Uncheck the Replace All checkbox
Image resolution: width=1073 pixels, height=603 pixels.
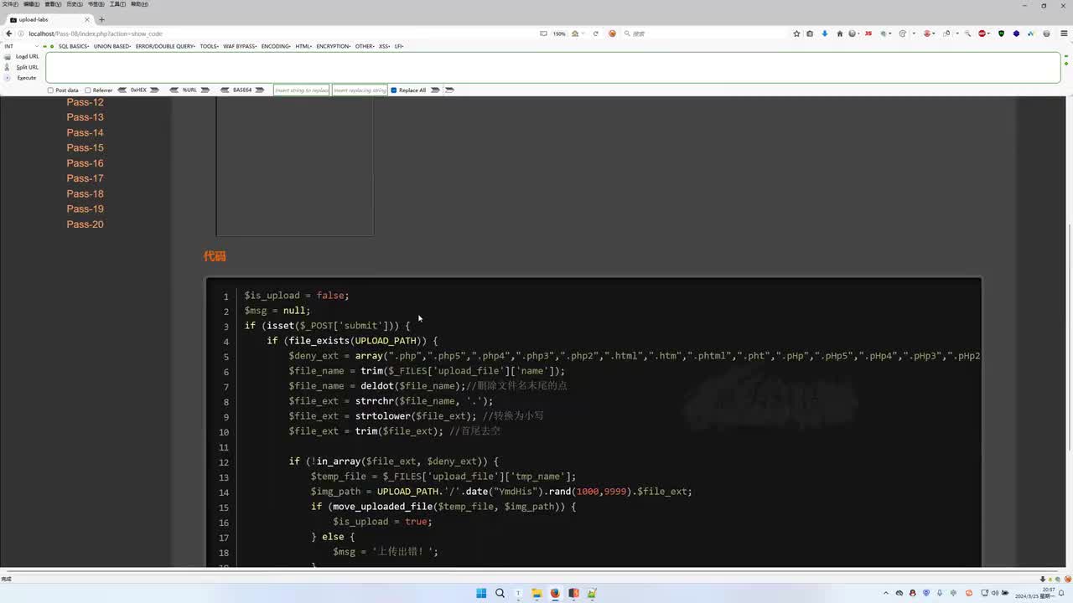394,90
